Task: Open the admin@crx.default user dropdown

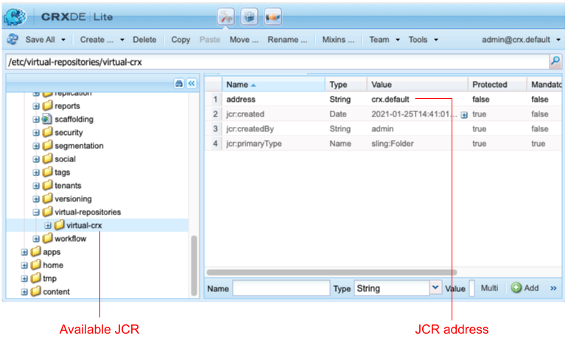Action: tap(558, 40)
